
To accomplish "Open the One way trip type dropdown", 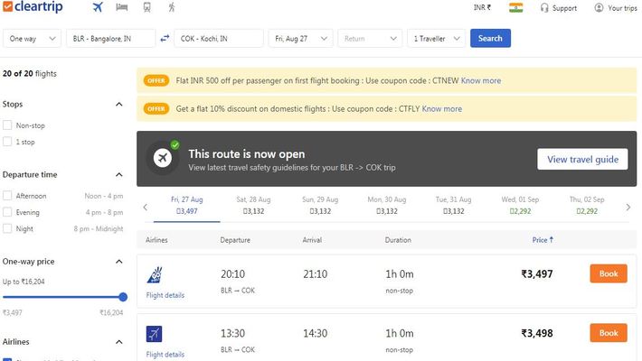I will [32, 39].
